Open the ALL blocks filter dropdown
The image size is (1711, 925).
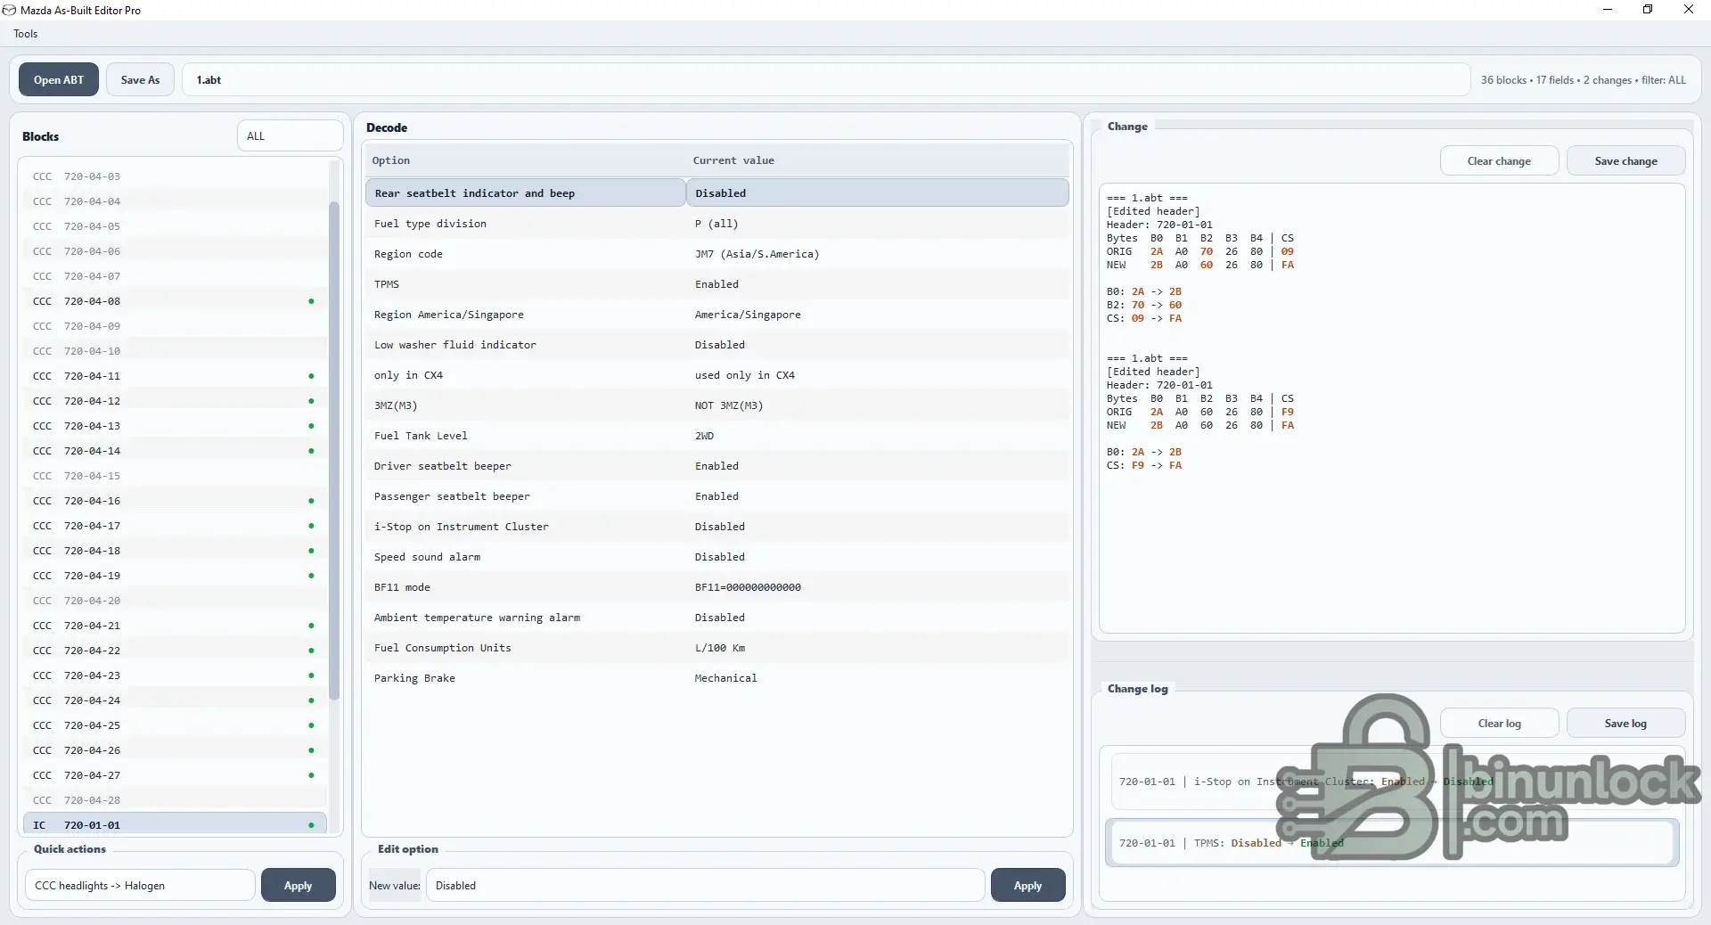pos(290,136)
